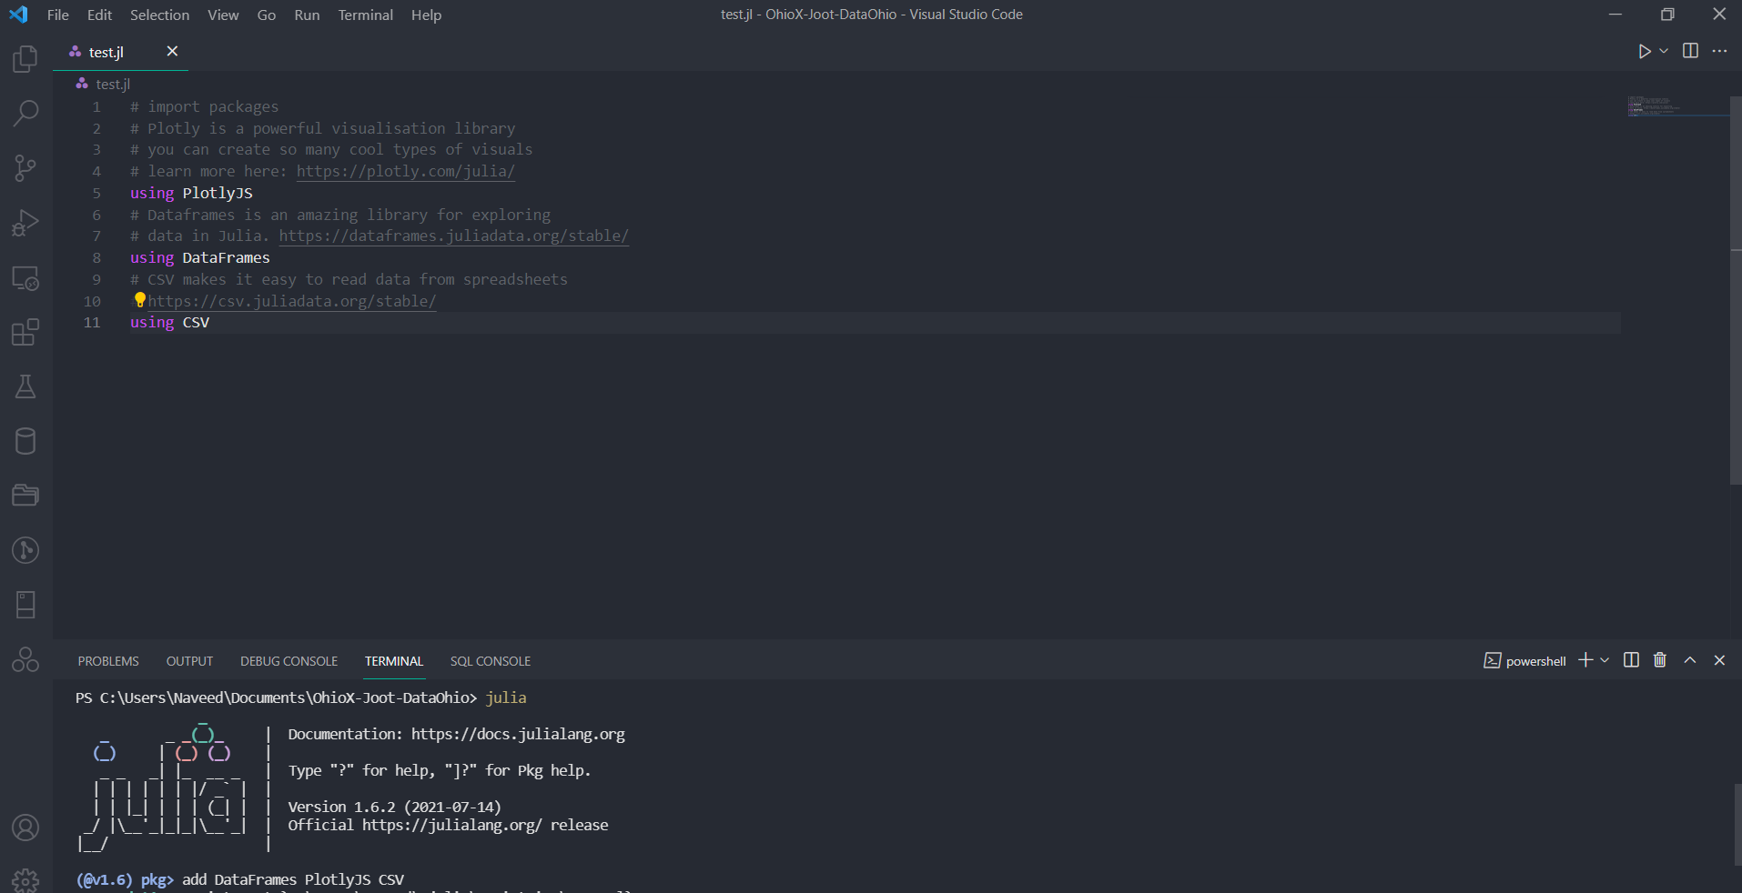Switch to the OUTPUT panel tab
Viewport: 1742px width, 893px height.
pyautogui.click(x=189, y=661)
